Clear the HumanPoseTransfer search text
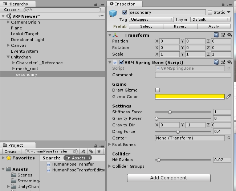236x191 pixels. (x=74, y=151)
